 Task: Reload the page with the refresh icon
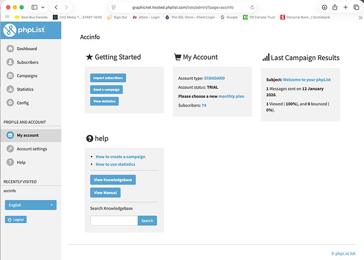[252, 8]
